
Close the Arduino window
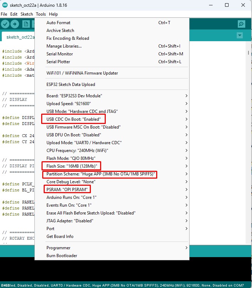pos(243,5)
